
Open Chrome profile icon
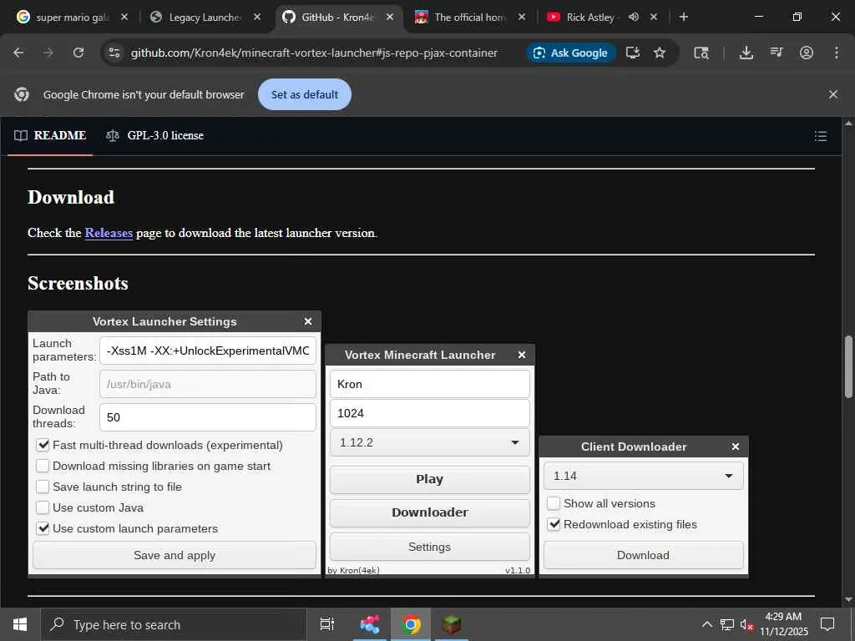pyautogui.click(x=807, y=53)
